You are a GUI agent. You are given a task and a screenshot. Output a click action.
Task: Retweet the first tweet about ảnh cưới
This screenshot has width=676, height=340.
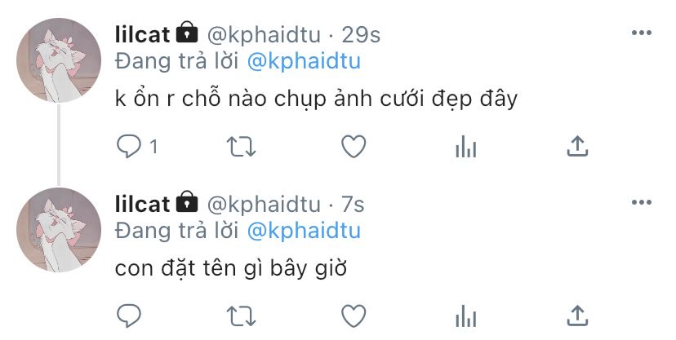tap(241, 146)
